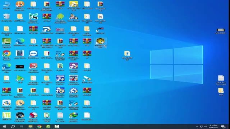Switch to Chrome on the taskbar
The image size is (230, 129).
[39, 126]
